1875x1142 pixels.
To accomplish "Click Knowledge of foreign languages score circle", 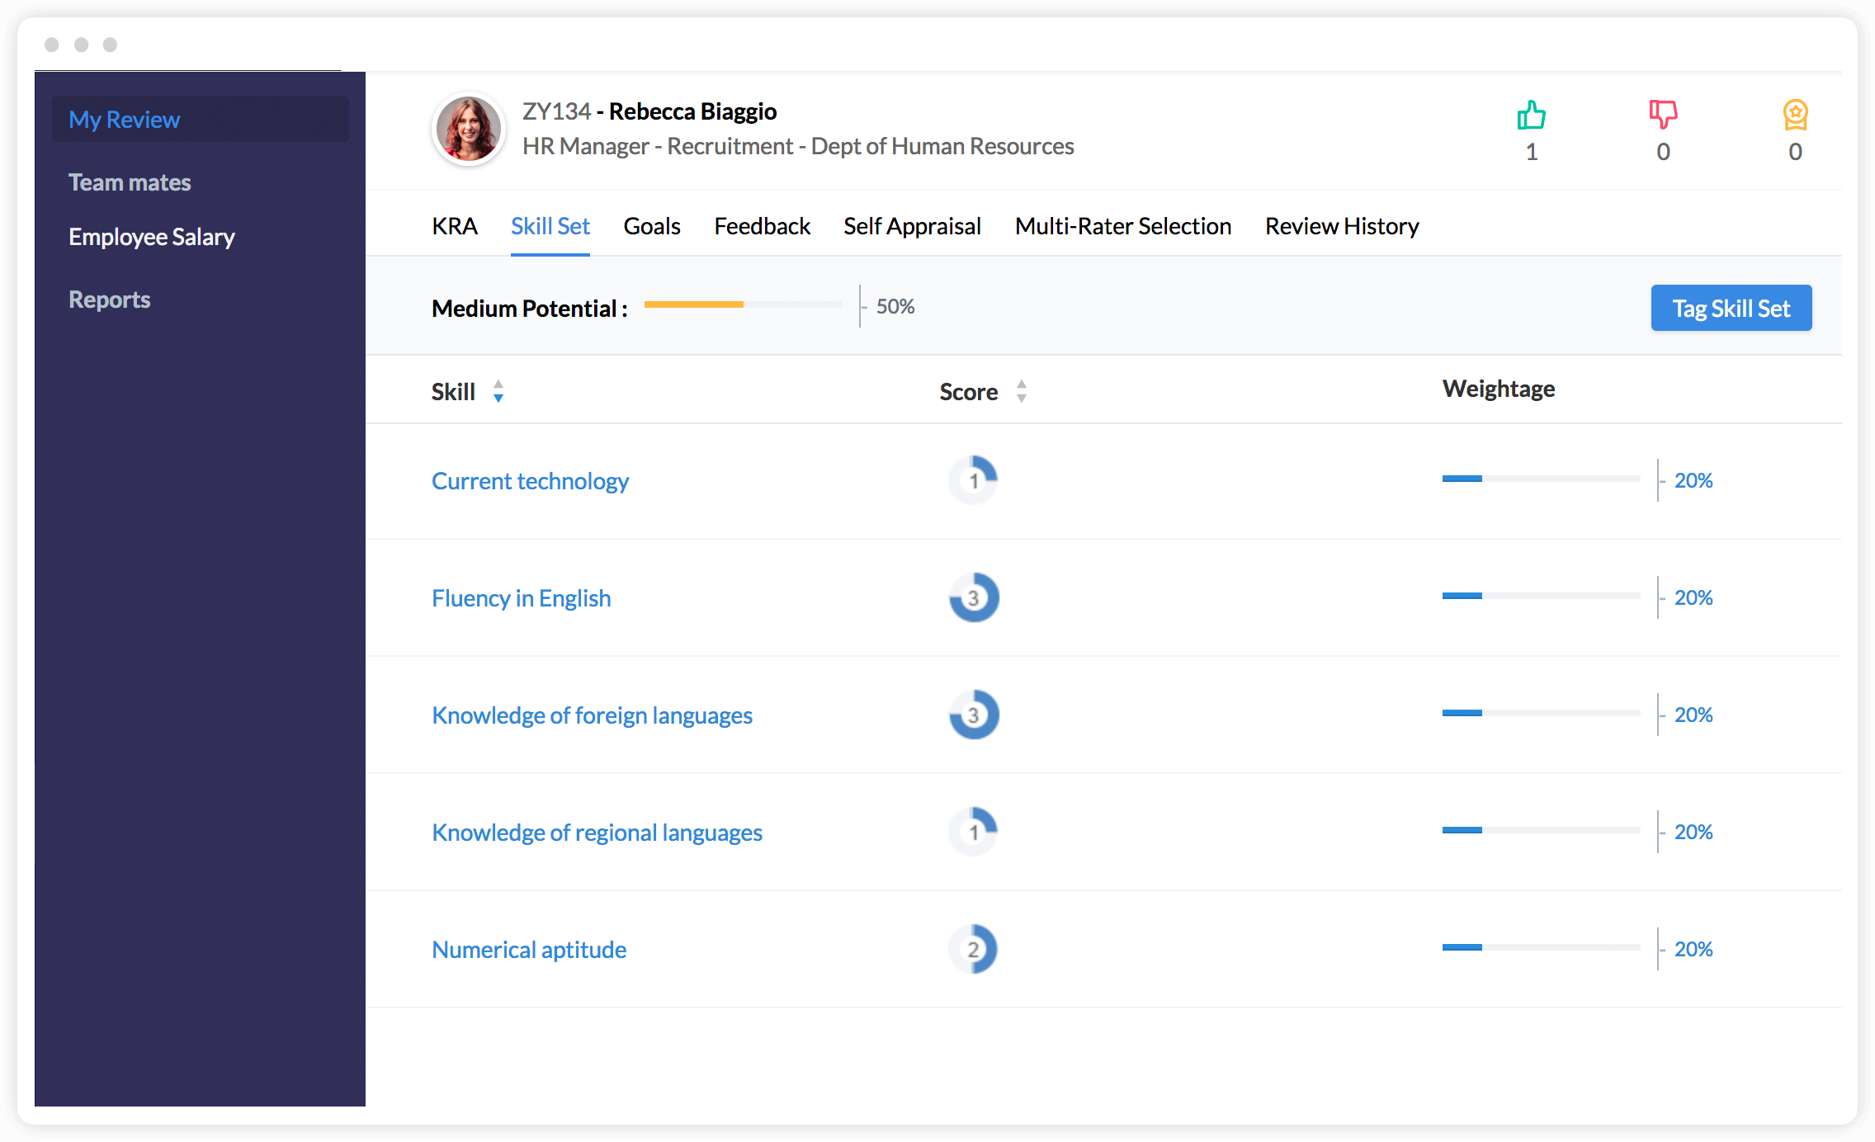I will point(973,715).
